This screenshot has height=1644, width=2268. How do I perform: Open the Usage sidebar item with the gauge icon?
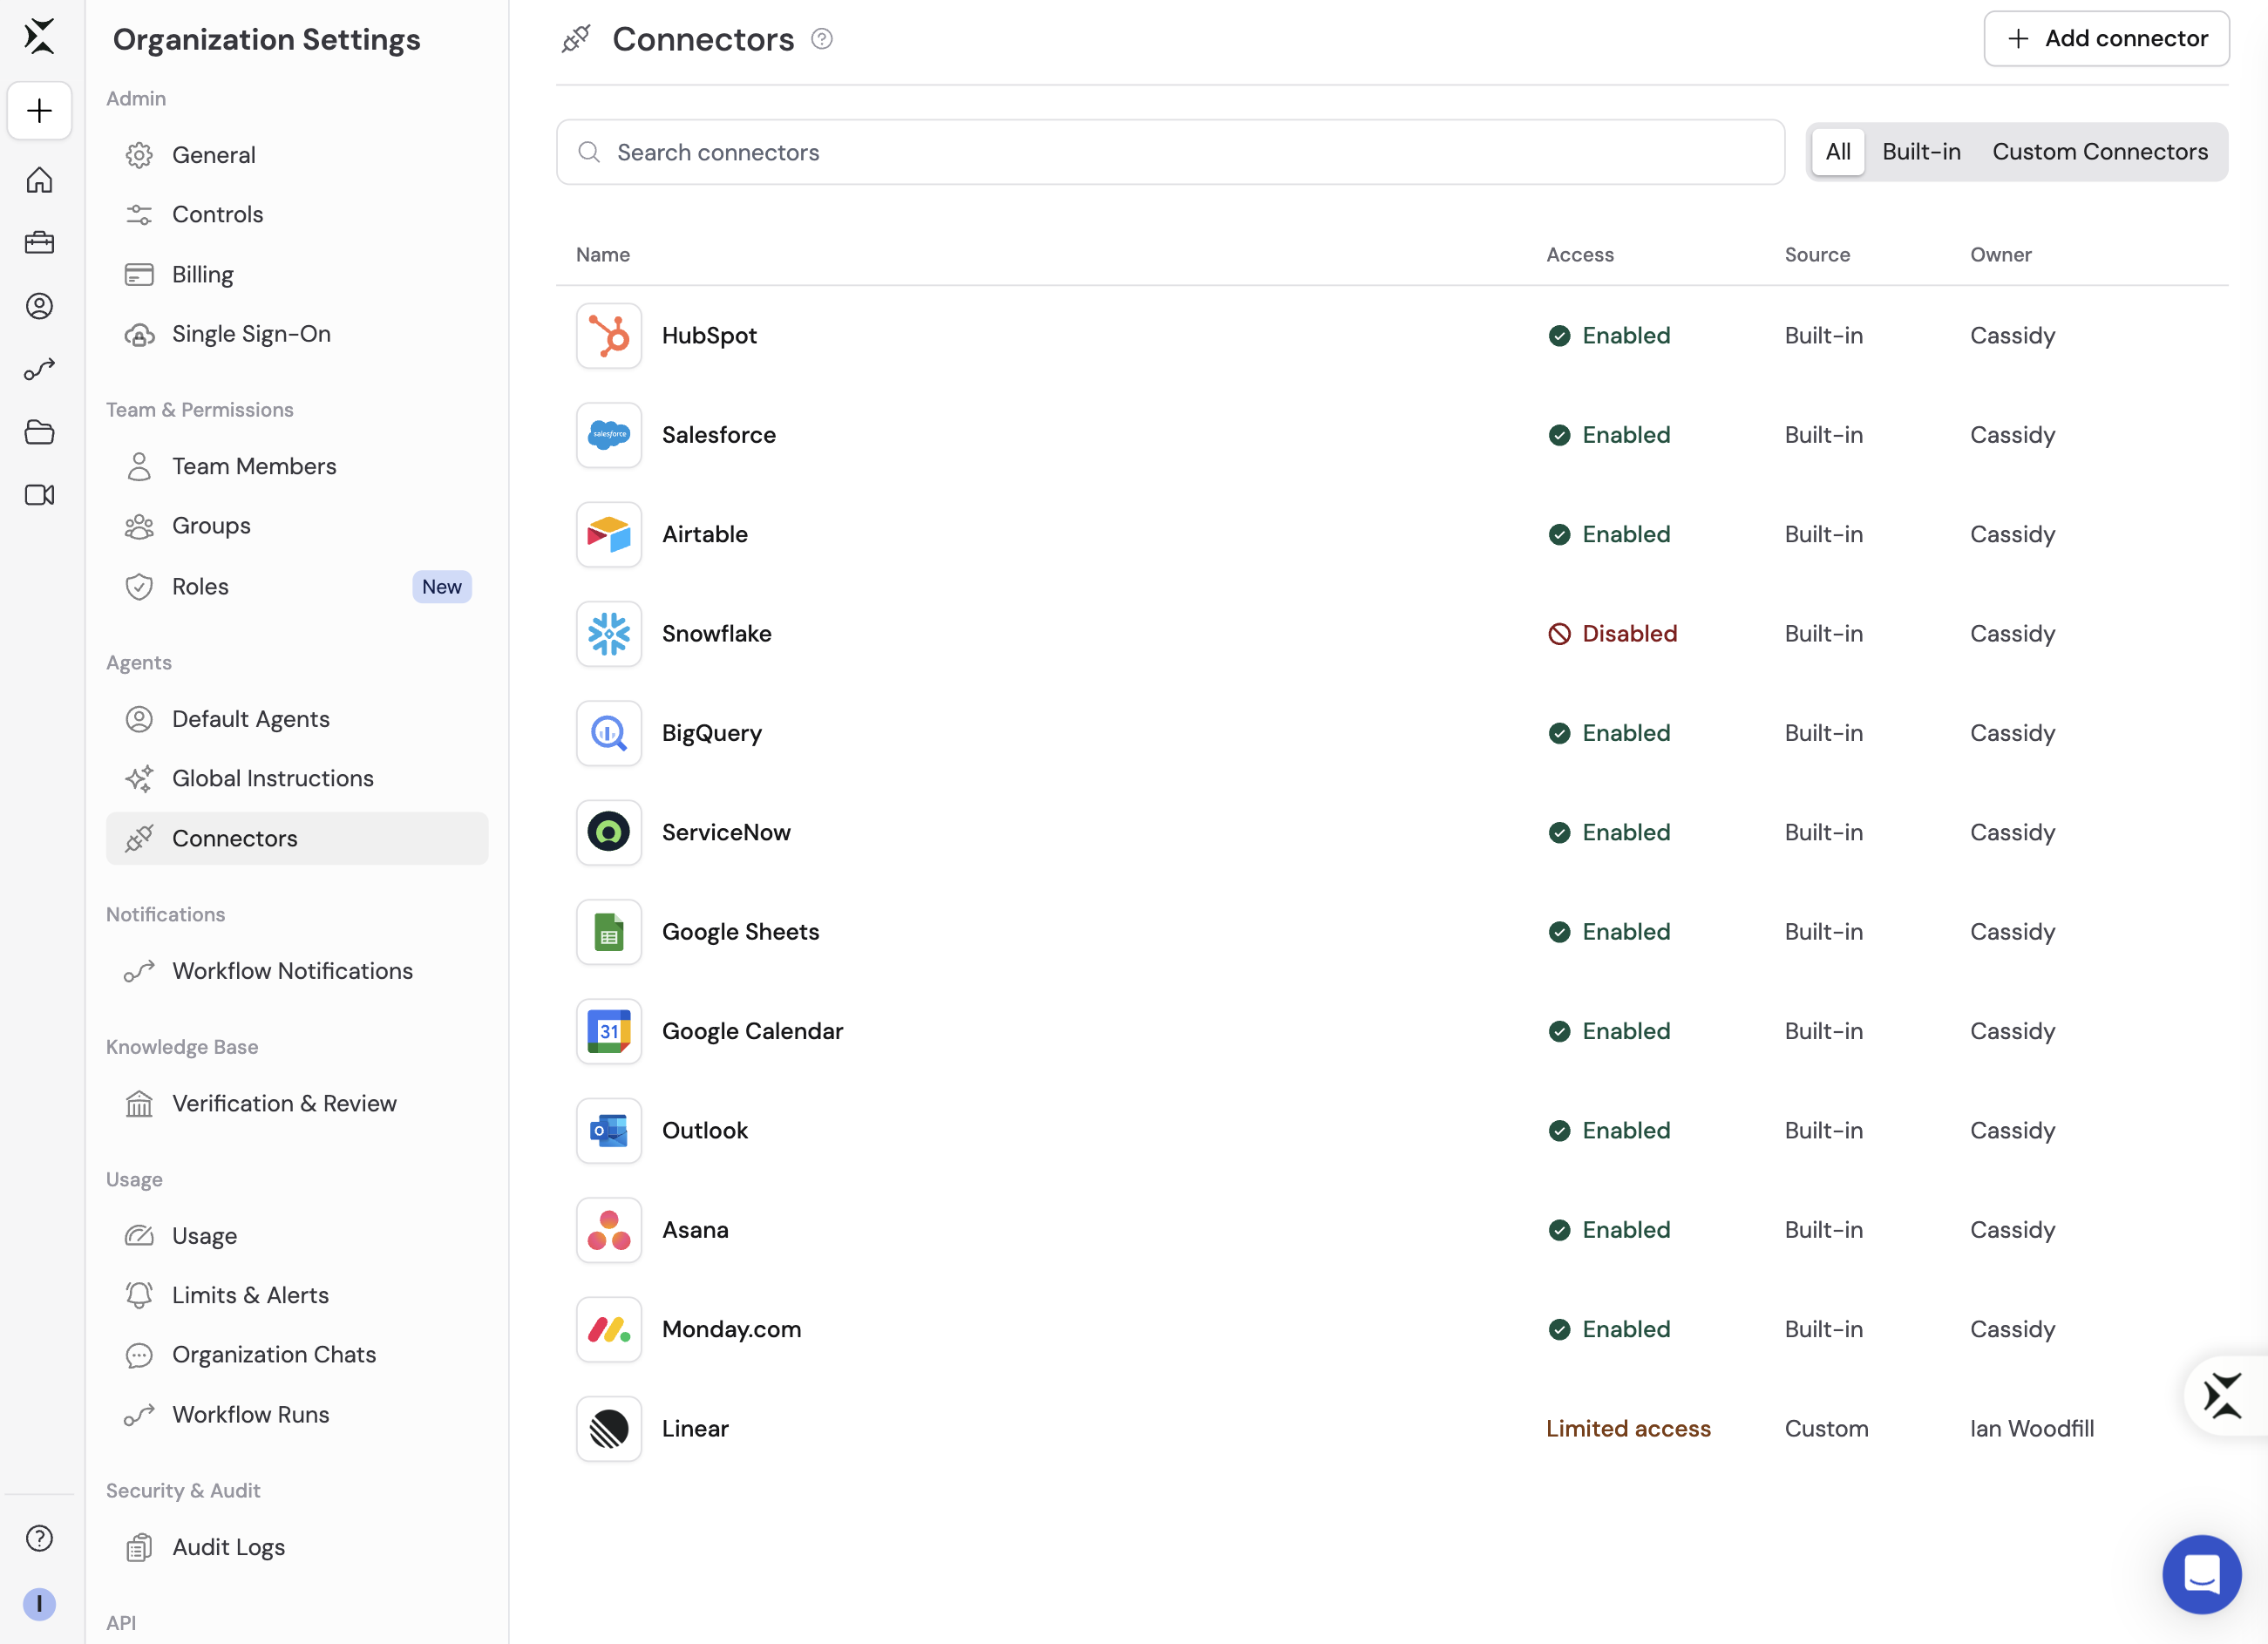coord(297,1236)
